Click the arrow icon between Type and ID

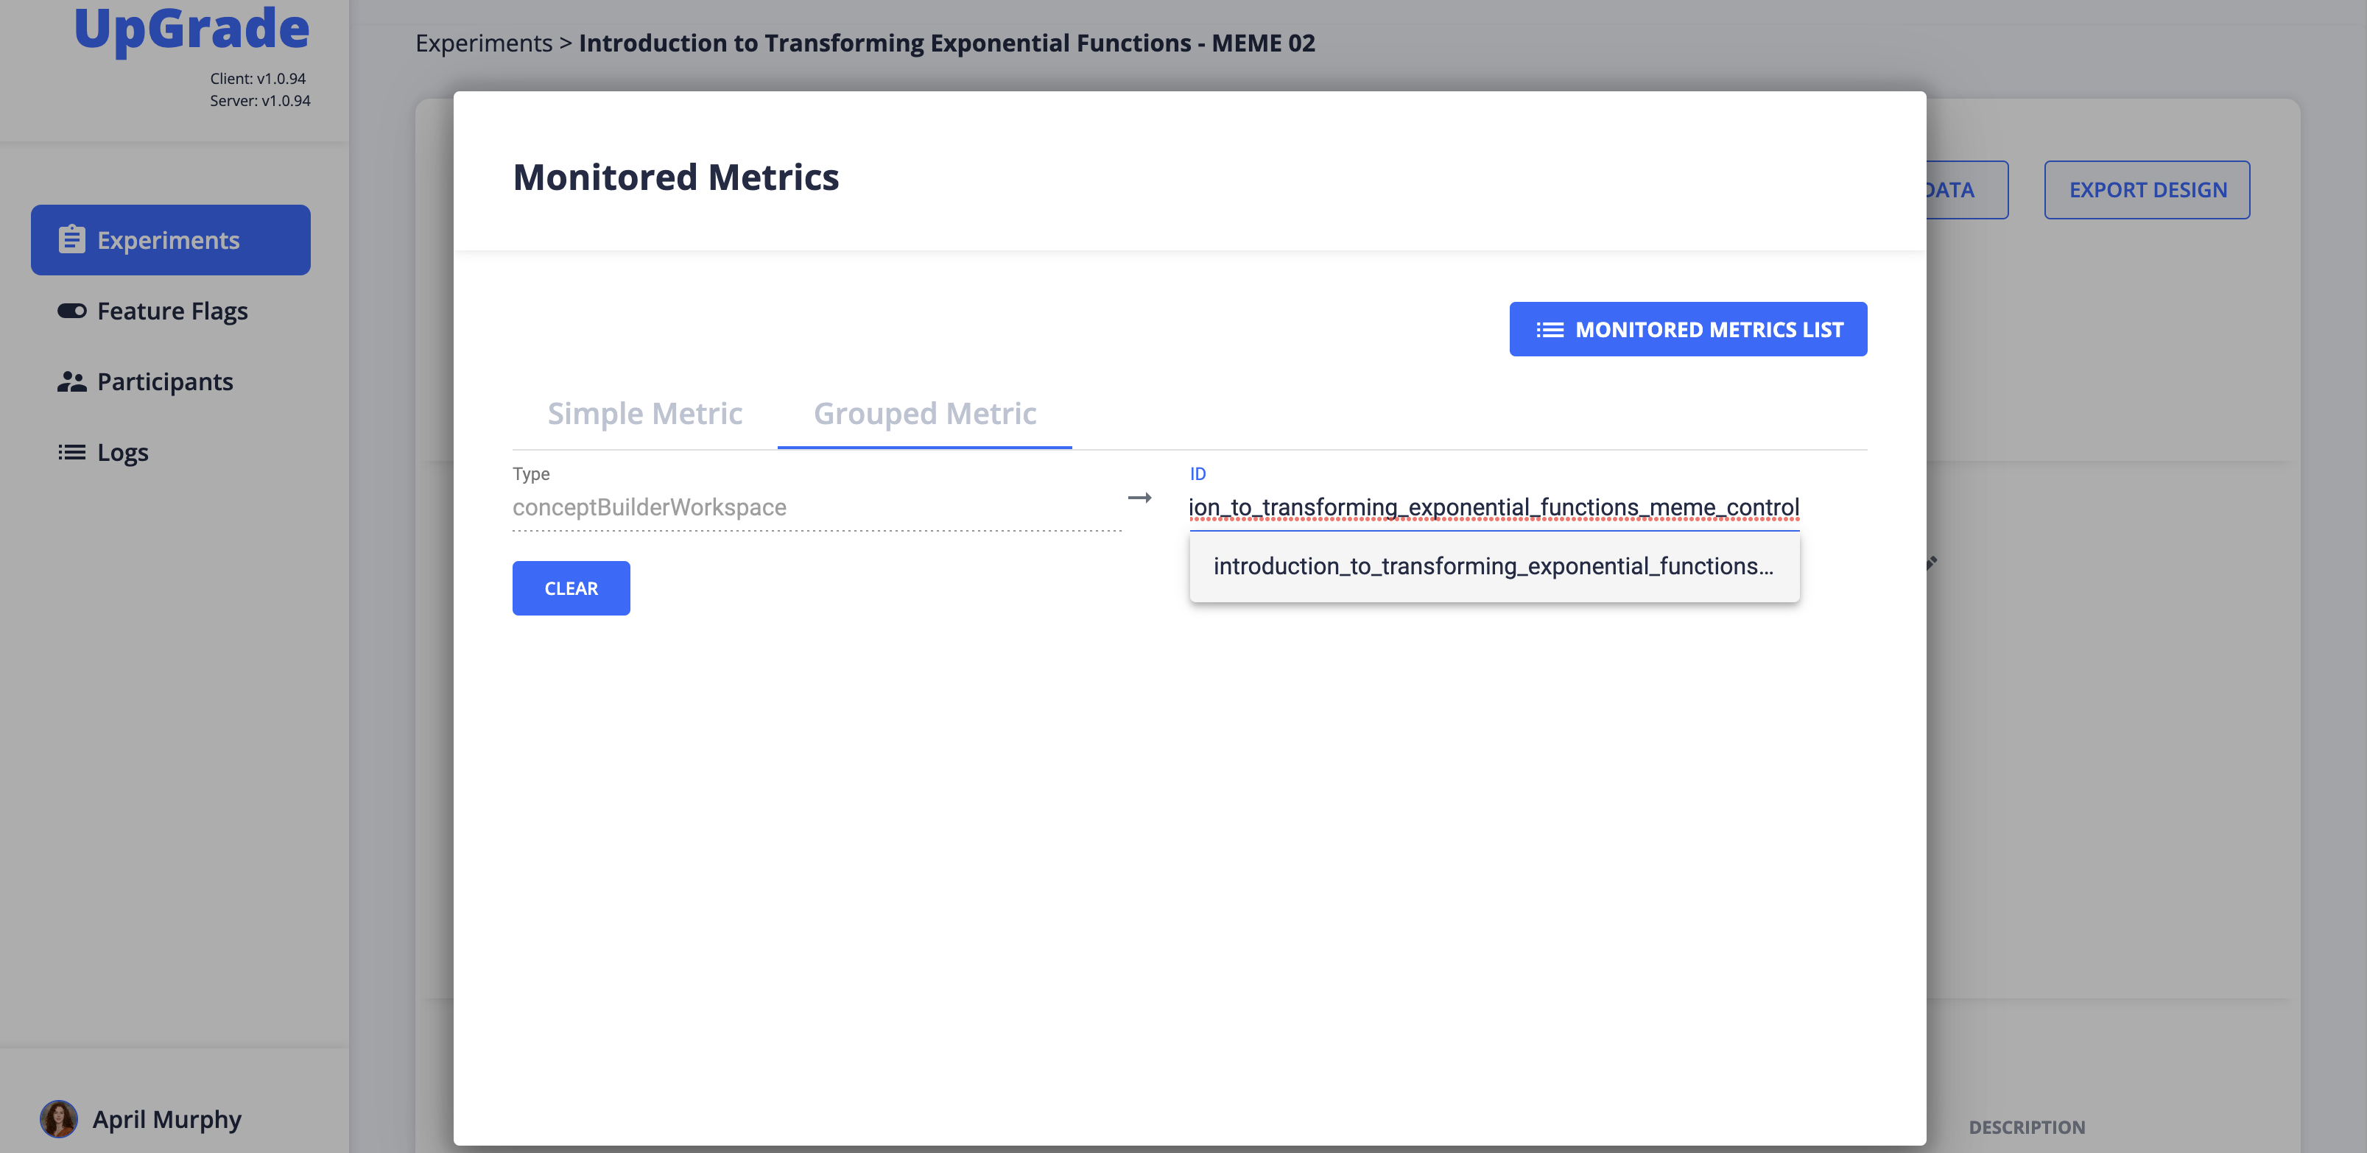pos(1139,497)
